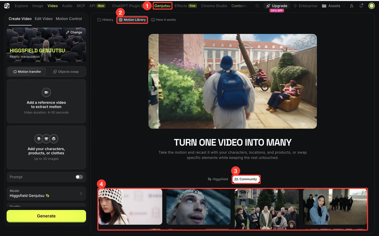The width and height of the screenshot is (379, 236).
Task: Go to the Image section
Action: (x=38, y=6)
